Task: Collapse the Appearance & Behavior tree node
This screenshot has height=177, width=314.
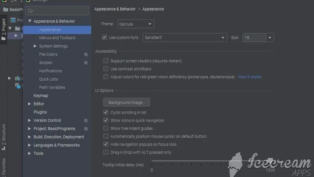Action: click(29, 21)
